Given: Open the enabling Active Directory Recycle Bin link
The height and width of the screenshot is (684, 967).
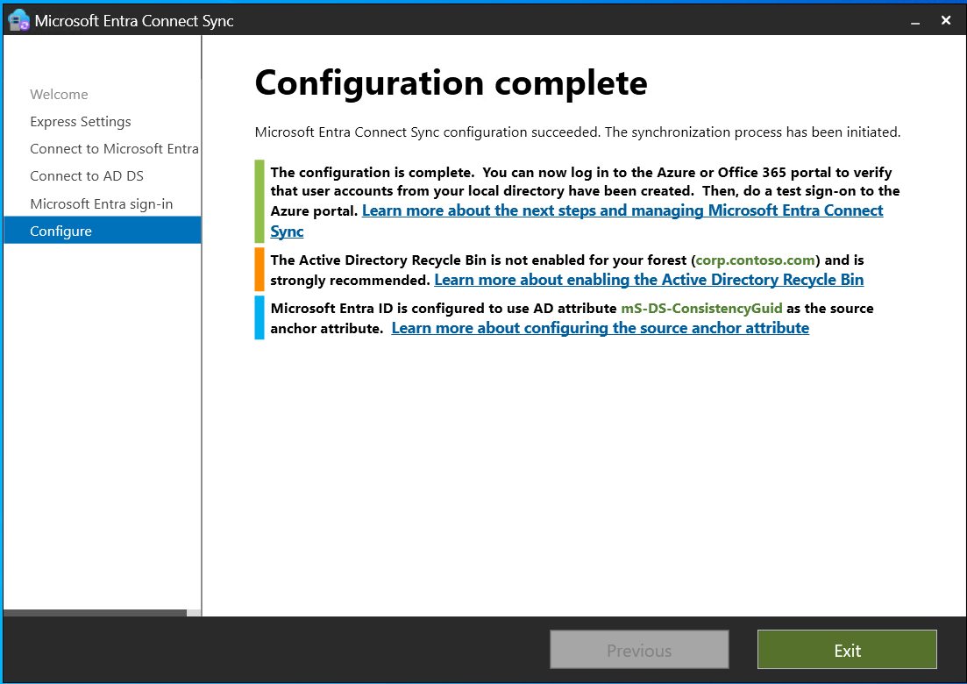Looking at the screenshot, I should (649, 280).
